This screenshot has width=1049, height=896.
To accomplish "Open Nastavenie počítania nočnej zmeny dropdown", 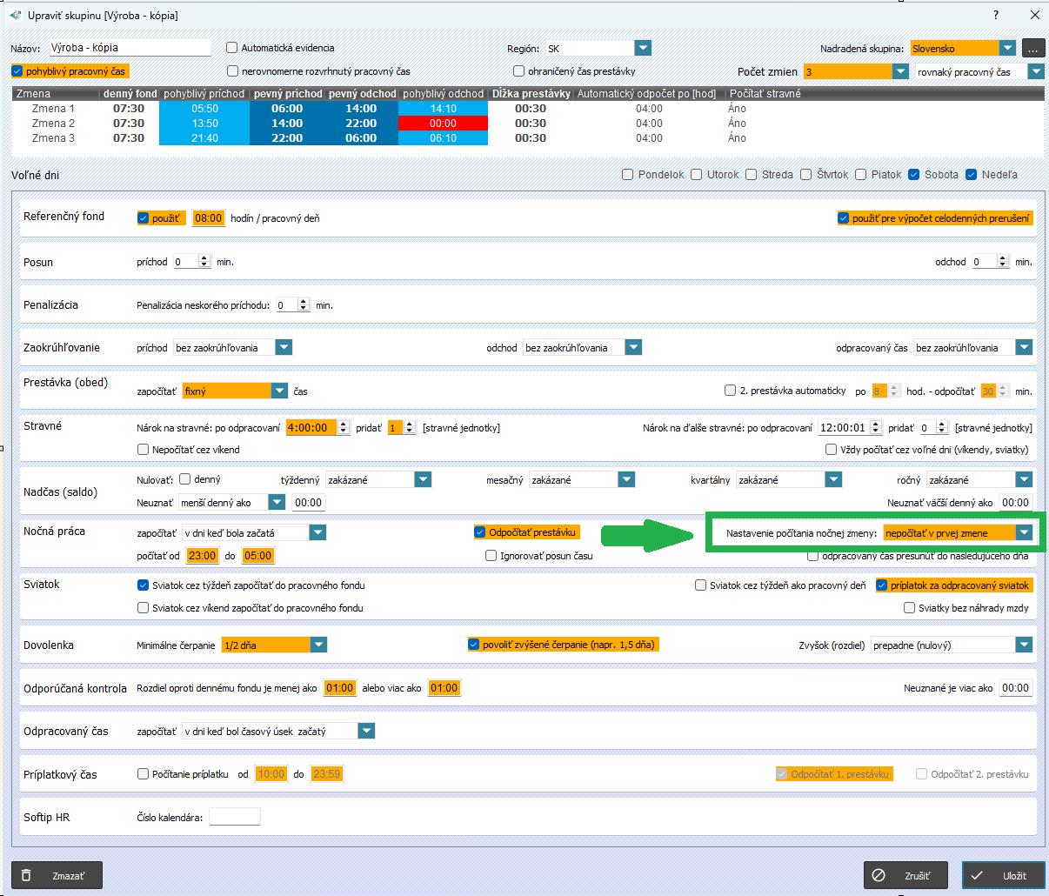I will point(1024,532).
